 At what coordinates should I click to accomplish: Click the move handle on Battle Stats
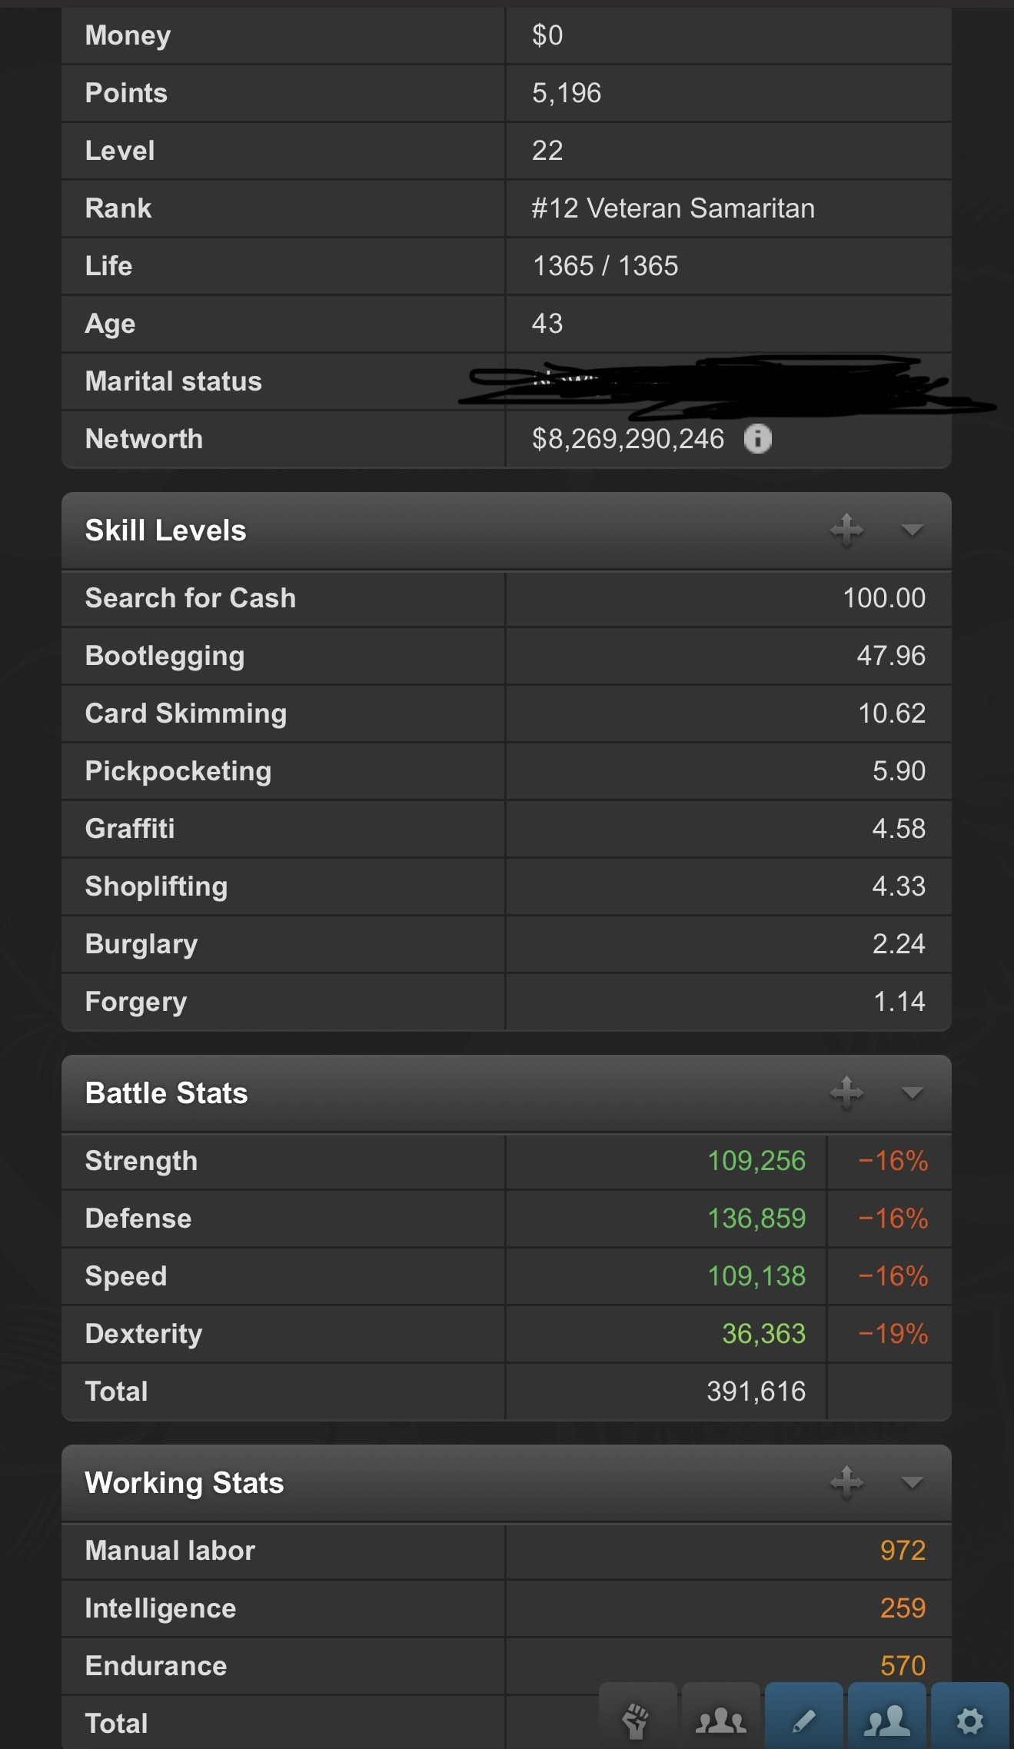tap(846, 1092)
